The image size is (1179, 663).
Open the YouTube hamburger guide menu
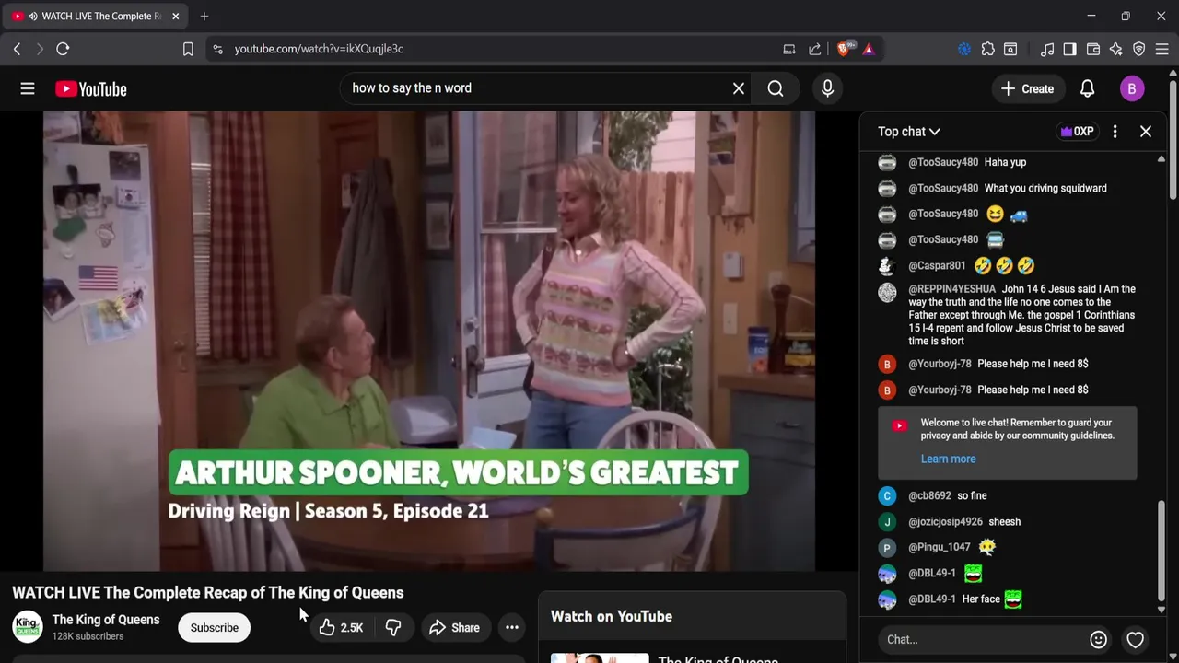click(x=28, y=88)
